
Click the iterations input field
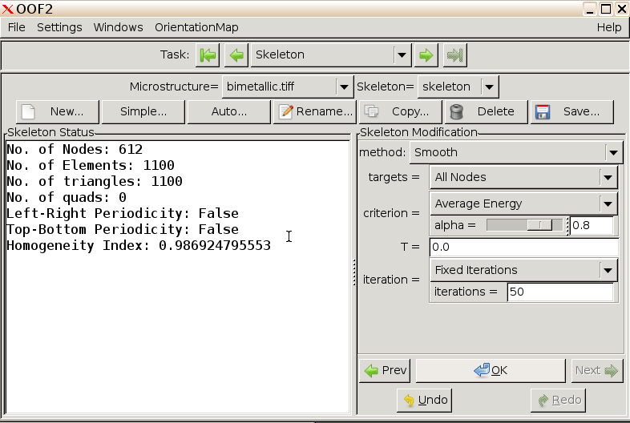coord(560,292)
